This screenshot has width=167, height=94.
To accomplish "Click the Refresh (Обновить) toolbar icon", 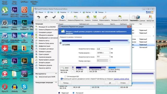I will (62, 18).
